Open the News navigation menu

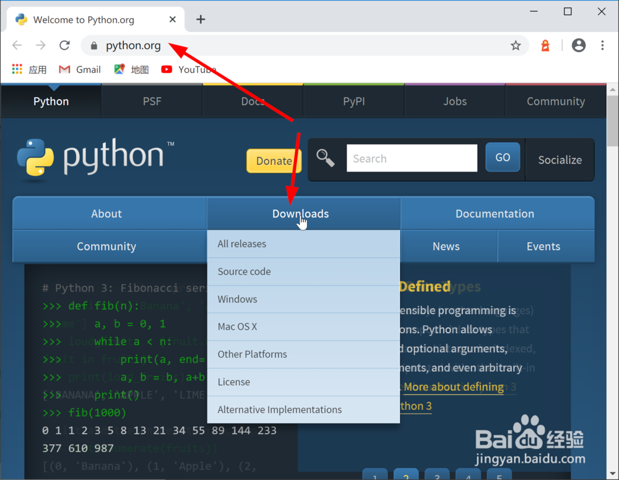click(x=449, y=246)
